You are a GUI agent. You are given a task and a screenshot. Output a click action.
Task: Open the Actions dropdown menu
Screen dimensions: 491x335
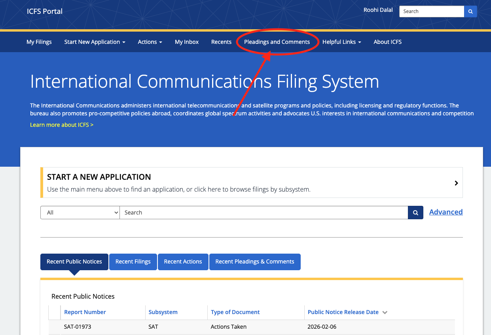(150, 42)
